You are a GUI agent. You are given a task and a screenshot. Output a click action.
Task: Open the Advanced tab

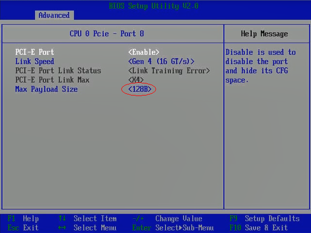54,15
